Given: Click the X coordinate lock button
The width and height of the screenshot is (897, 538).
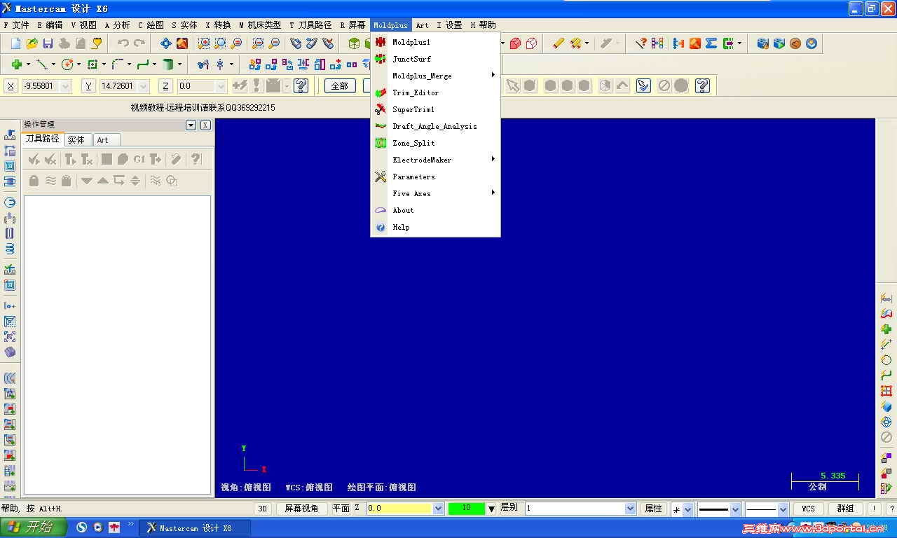Looking at the screenshot, I should [11, 86].
